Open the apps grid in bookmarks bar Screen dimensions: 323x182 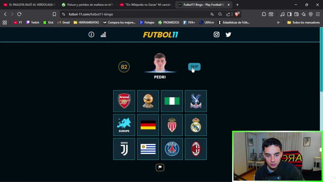pos(5,22)
